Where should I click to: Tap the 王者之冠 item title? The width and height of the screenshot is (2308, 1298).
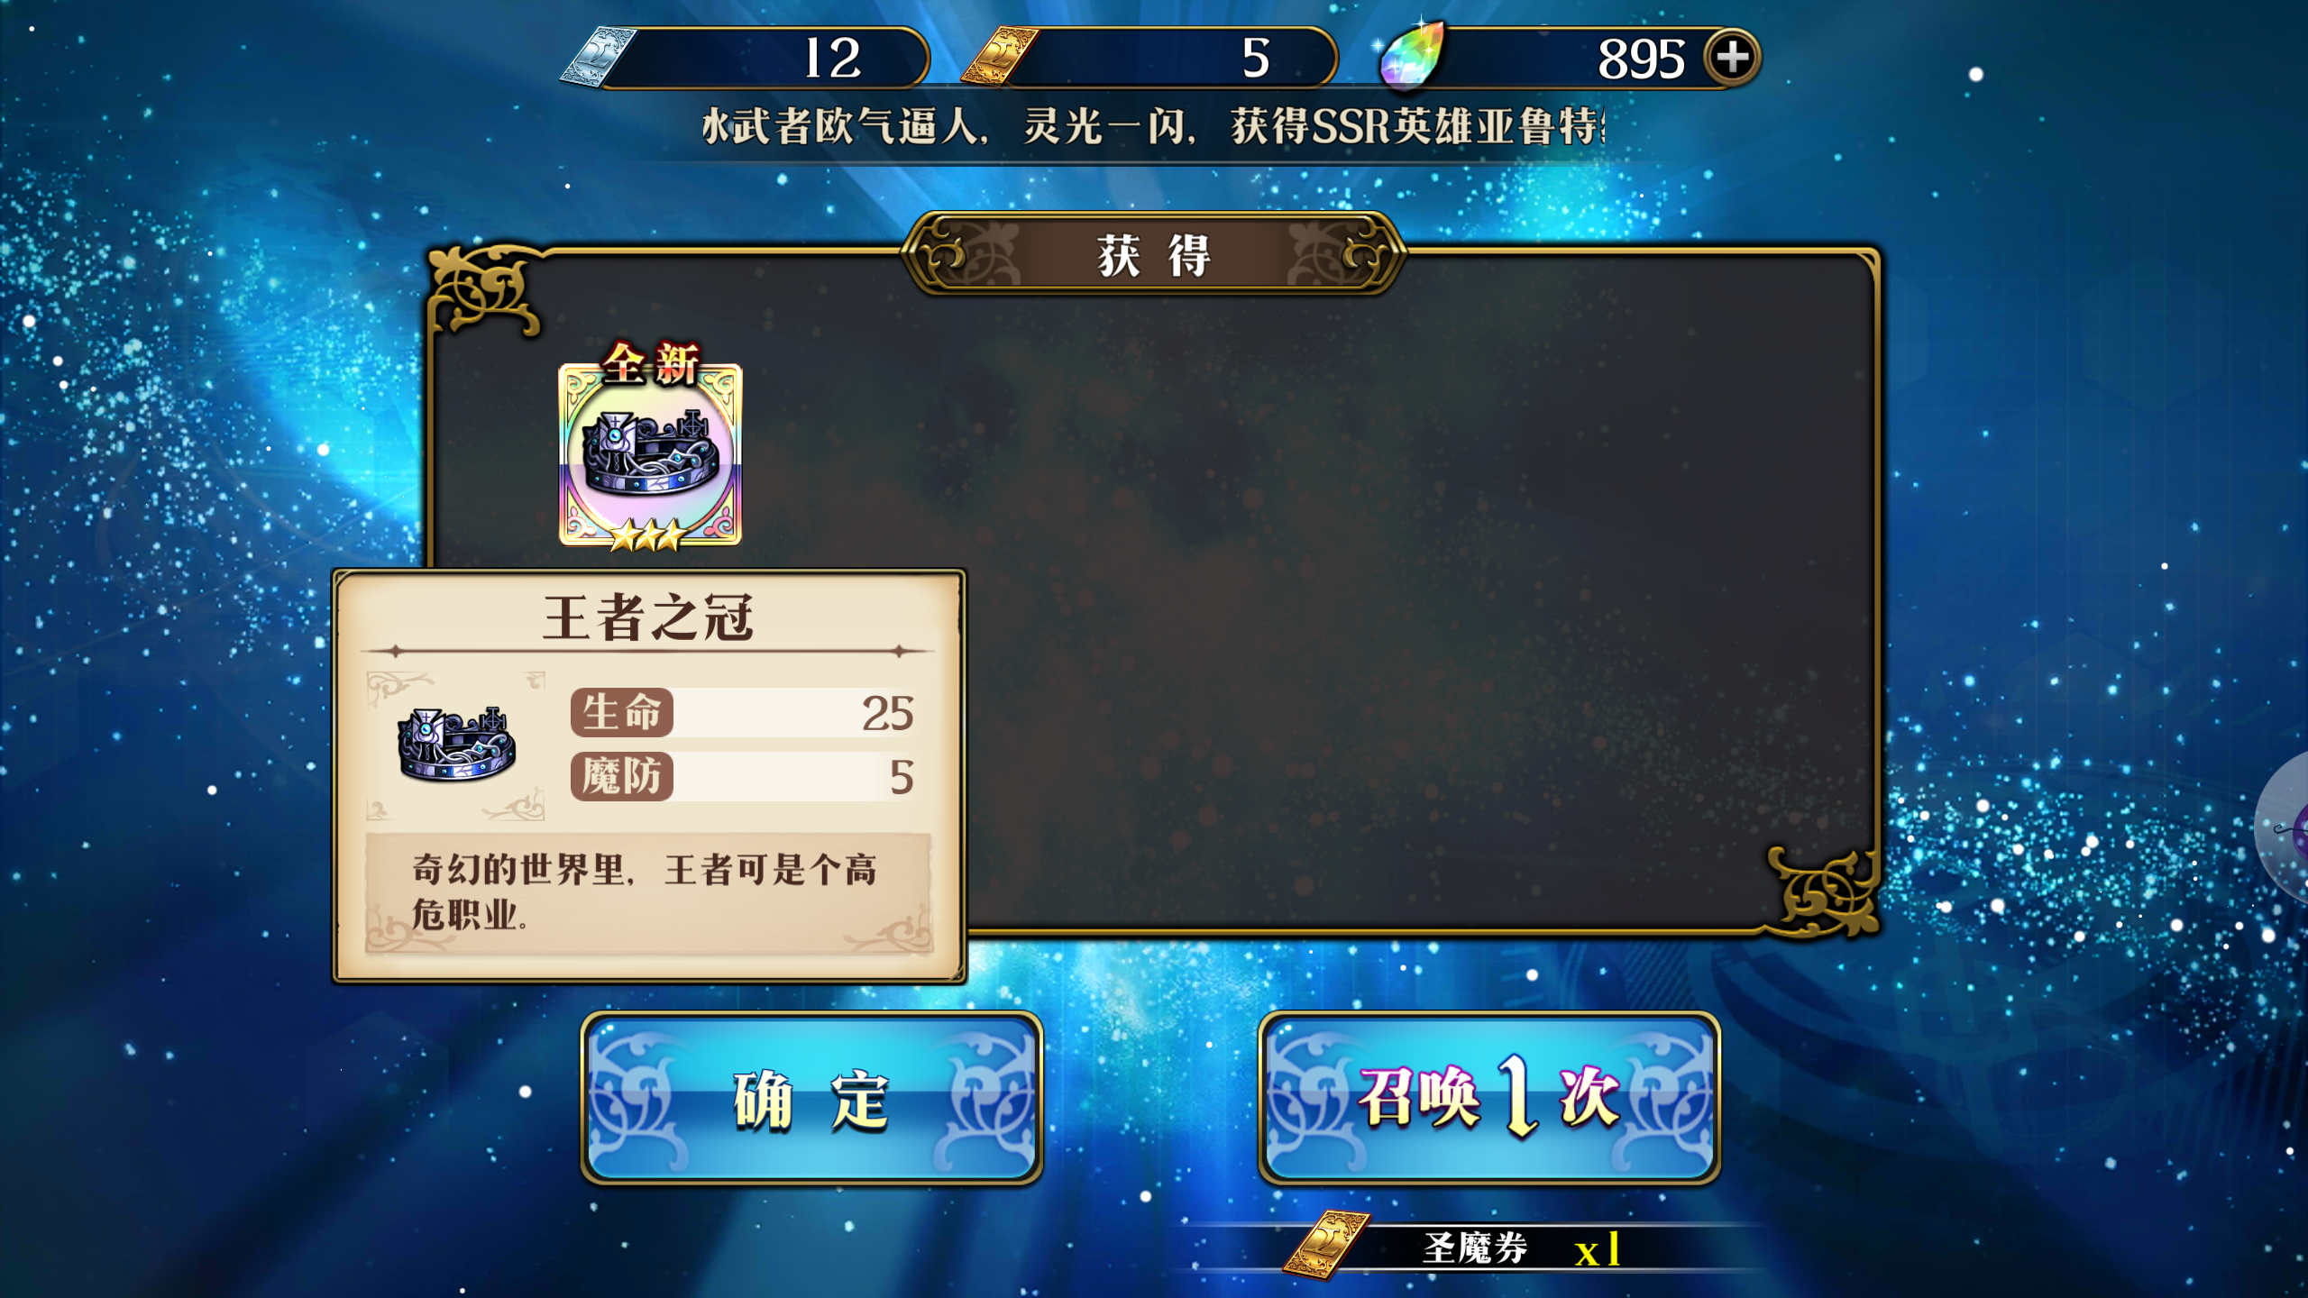click(648, 618)
